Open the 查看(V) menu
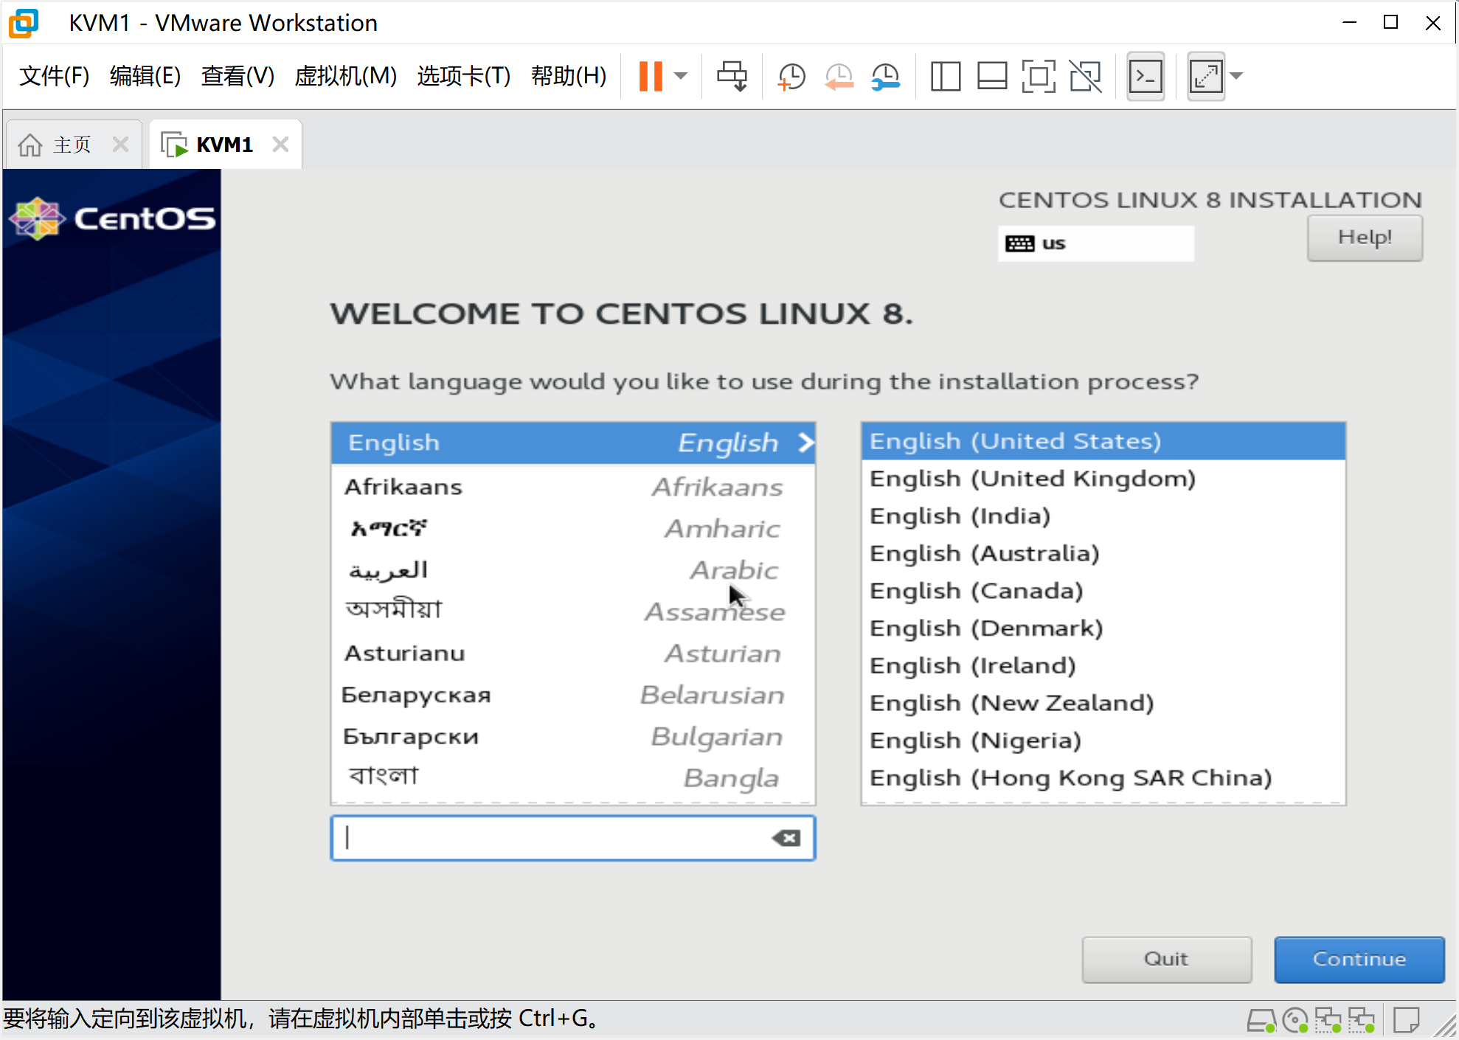 point(238,75)
